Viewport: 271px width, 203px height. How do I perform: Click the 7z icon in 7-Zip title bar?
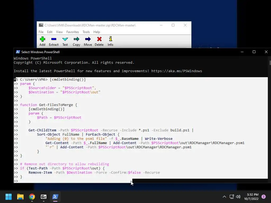click(x=41, y=25)
